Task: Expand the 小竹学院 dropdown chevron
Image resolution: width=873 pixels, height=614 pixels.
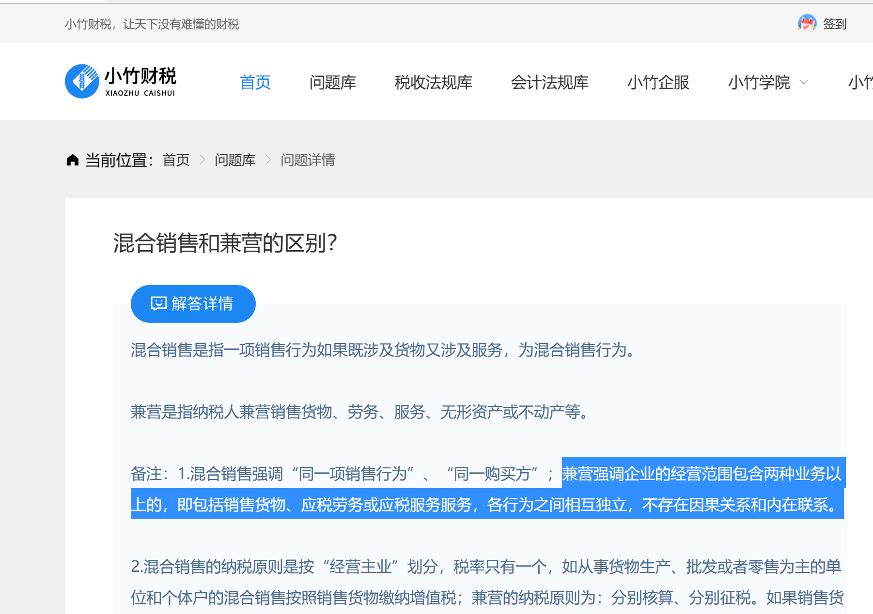Action: [x=804, y=82]
